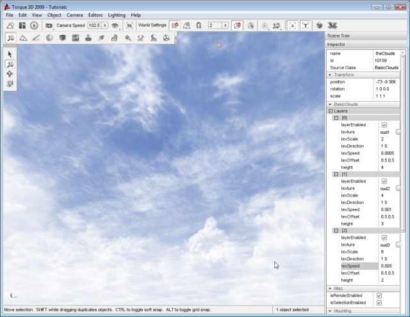Image resolution: width=410 pixels, height=317 pixels.
Task: Toggle the grid snap icon
Action: pos(174,25)
